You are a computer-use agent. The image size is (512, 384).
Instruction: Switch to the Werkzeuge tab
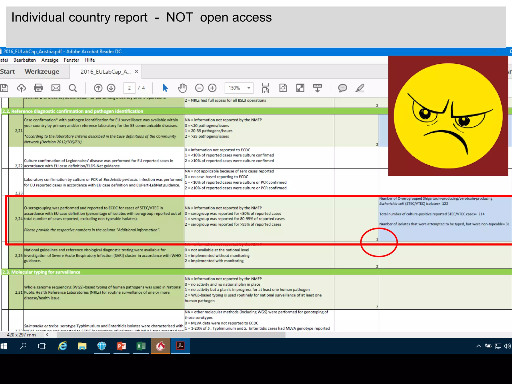(x=42, y=71)
